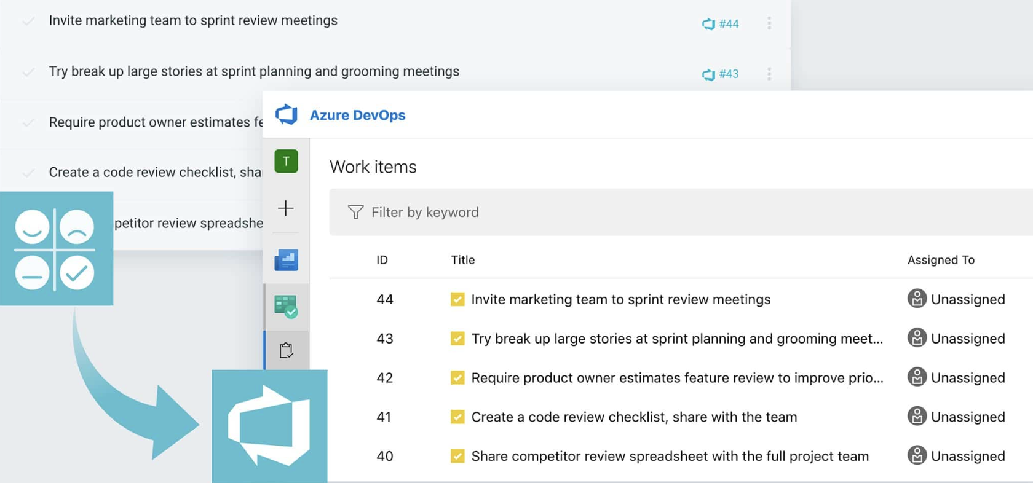Click the task icon for work item 40

point(457,456)
